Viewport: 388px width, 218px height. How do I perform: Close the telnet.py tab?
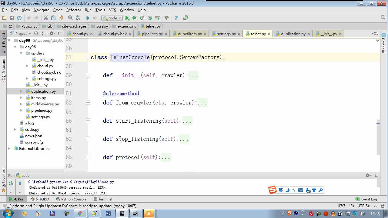pyautogui.click(x=269, y=34)
